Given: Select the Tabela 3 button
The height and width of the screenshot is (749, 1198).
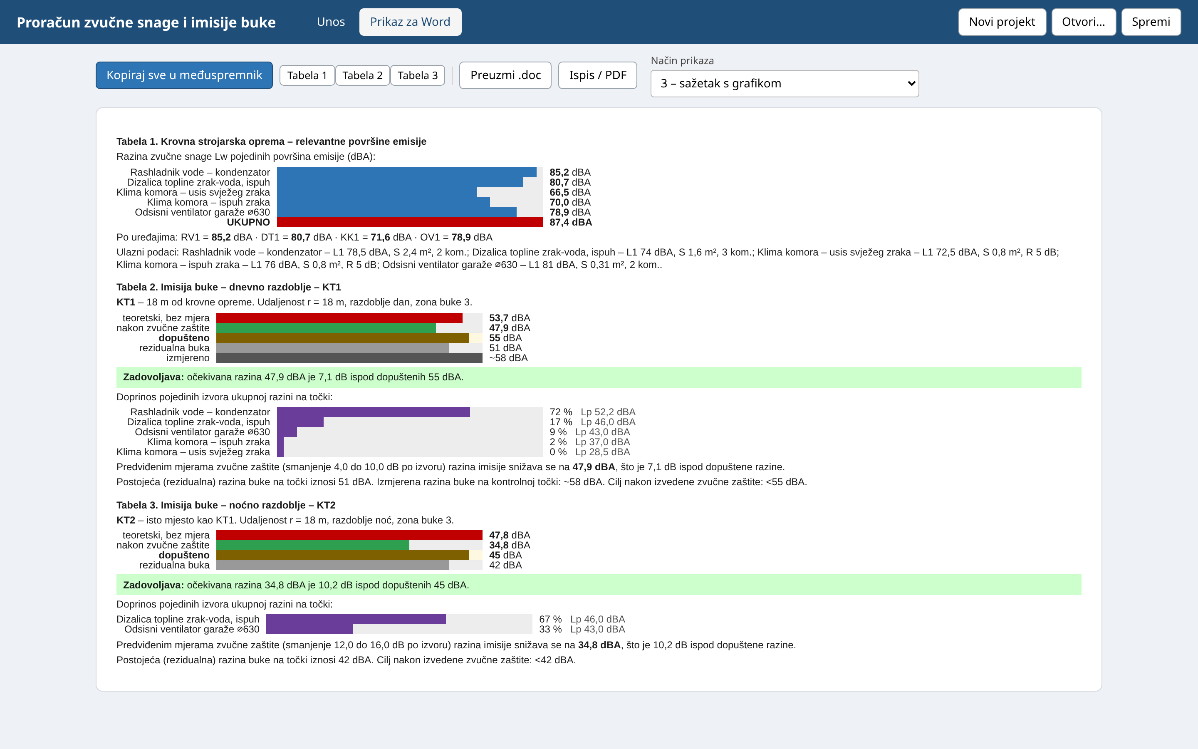Looking at the screenshot, I should (x=417, y=75).
